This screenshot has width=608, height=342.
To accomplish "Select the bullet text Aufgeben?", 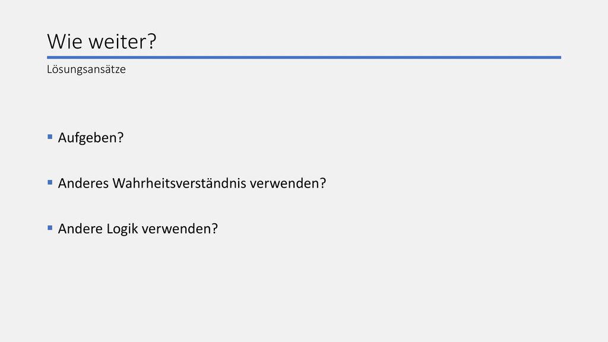I will 91,138.
